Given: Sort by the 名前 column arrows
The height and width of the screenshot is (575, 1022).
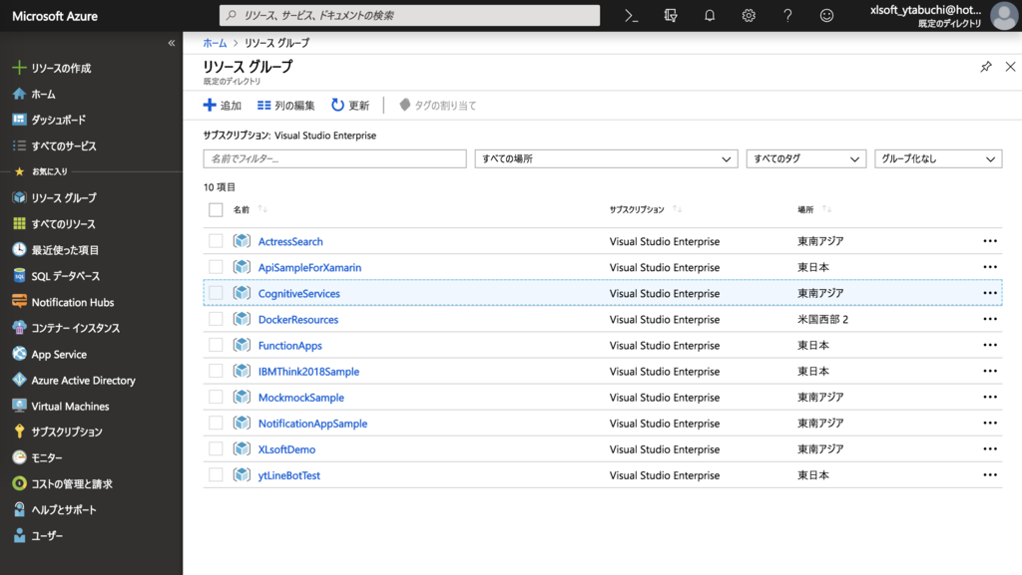Looking at the screenshot, I should pyautogui.click(x=262, y=209).
